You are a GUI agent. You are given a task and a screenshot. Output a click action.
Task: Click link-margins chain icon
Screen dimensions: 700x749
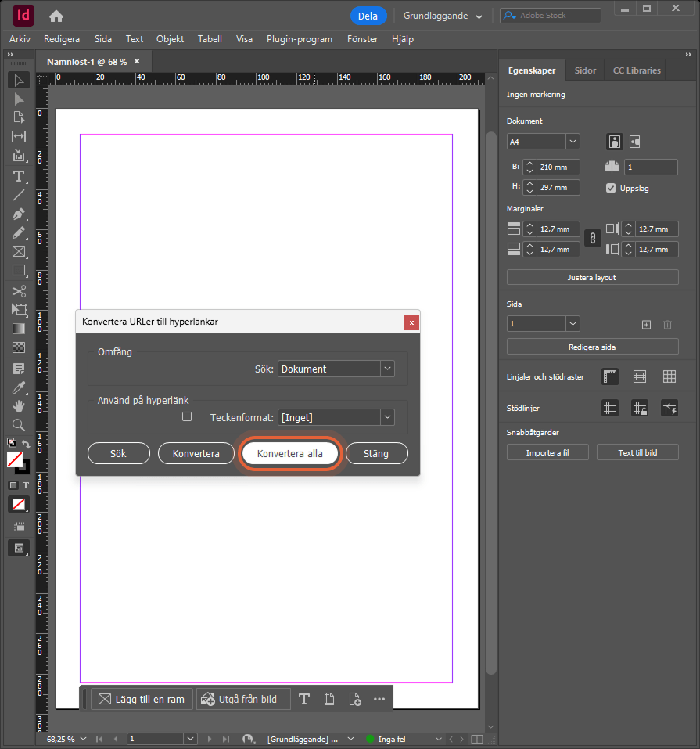(x=593, y=239)
